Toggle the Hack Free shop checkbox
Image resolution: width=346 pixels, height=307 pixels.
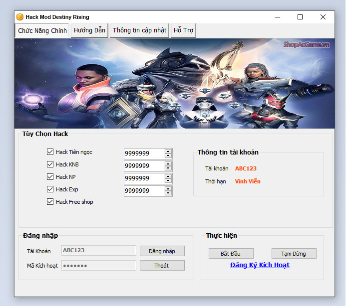coord(50,202)
